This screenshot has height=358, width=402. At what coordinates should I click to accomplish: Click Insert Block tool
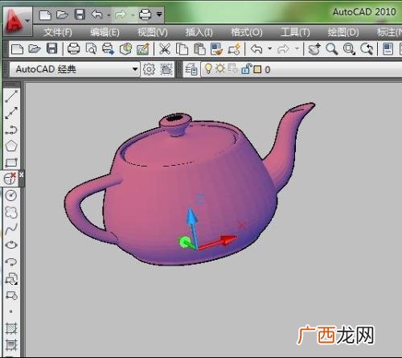11,278
